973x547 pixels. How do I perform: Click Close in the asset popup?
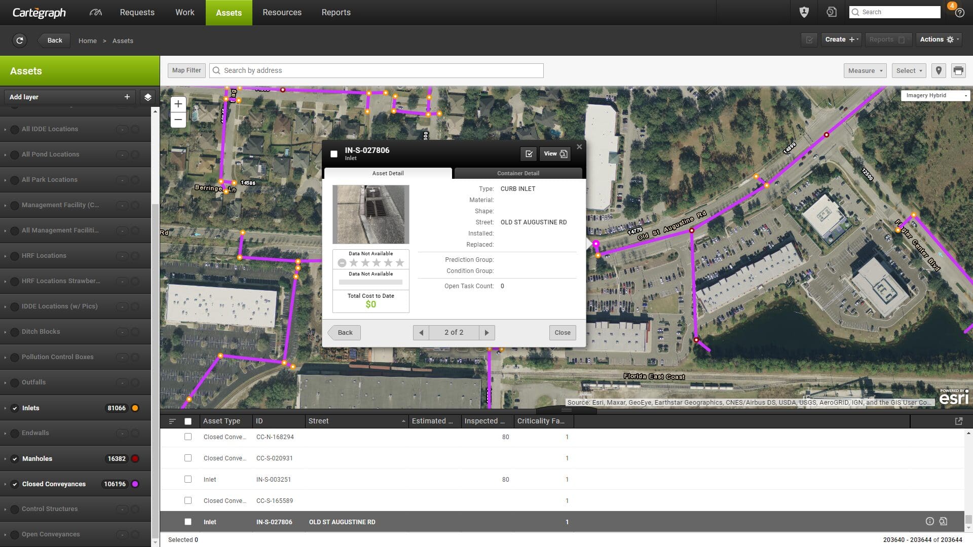tap(562, 333)
